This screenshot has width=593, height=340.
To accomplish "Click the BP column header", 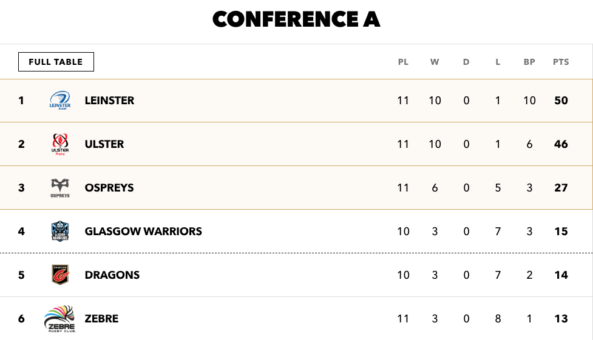I will (529, 62).
